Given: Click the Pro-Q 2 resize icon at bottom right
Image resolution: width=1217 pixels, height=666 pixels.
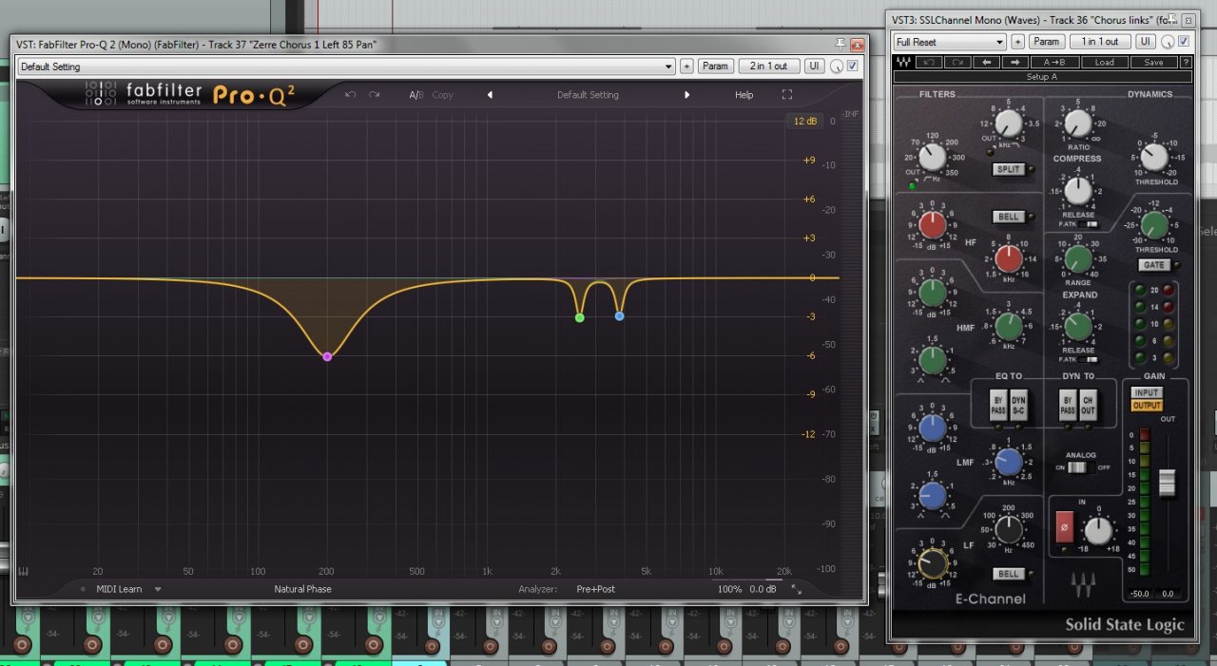Looking at the screenshot, I should pos(797,590).
